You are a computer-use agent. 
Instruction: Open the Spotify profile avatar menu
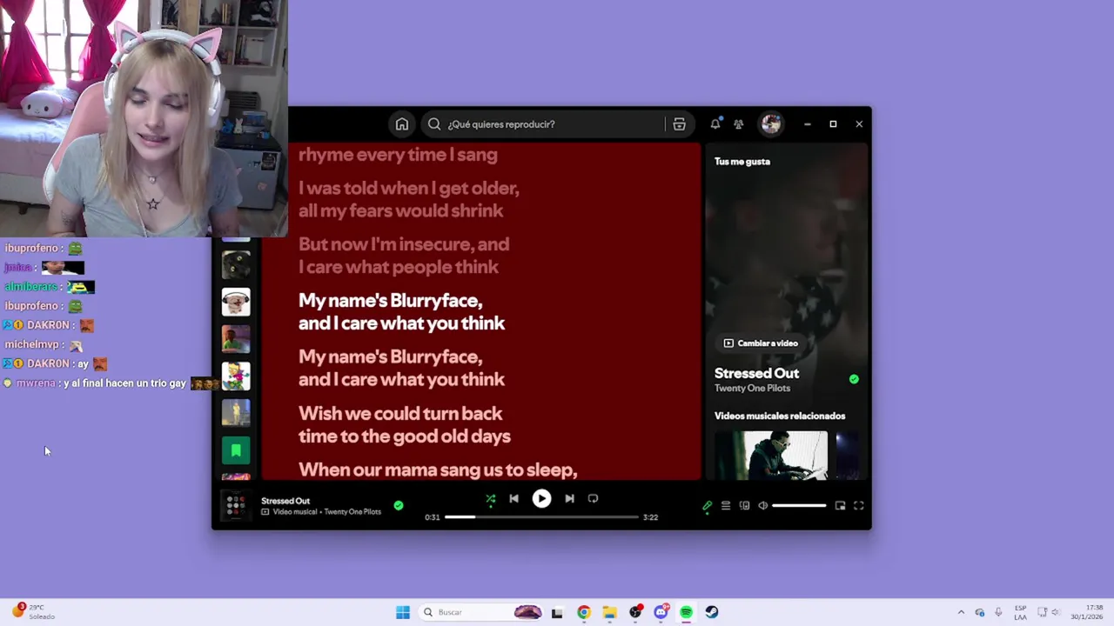point(771,124)
